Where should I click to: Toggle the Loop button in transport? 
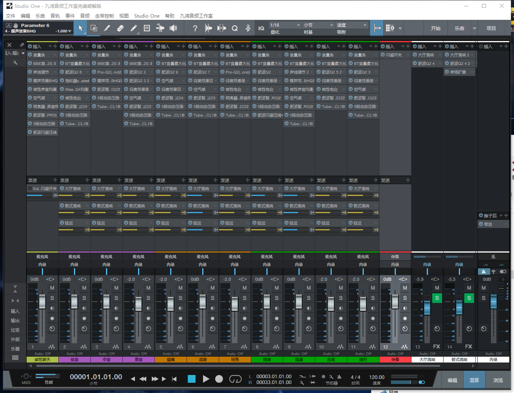[235, 379]
